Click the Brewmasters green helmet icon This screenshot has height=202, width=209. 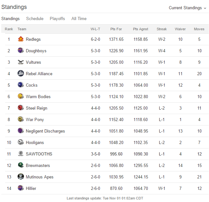click(21, 165)
